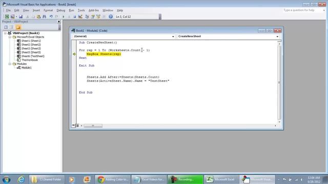This screenshot has height=184, width=328.
Task: Click the Copy toolbar icon
Action: pyautogui.click(x=33, y=17)
